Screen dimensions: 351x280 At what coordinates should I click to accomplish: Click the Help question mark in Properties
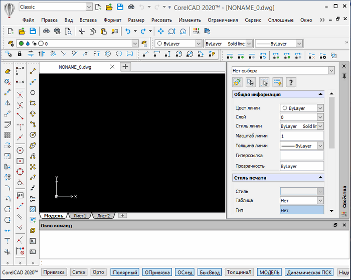(x=291, y=82)
